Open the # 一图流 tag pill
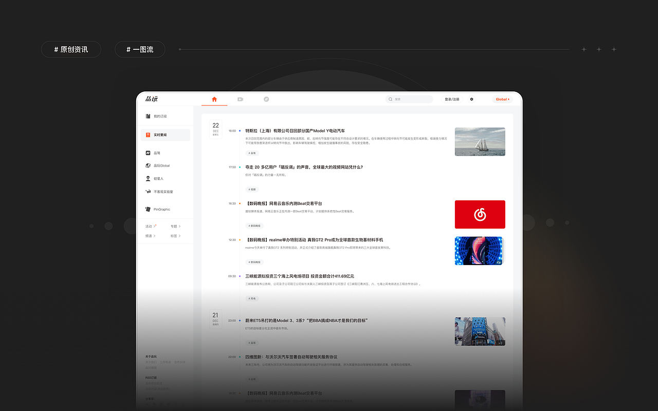Viewport: 658px width, 411px height. point(140,49)
